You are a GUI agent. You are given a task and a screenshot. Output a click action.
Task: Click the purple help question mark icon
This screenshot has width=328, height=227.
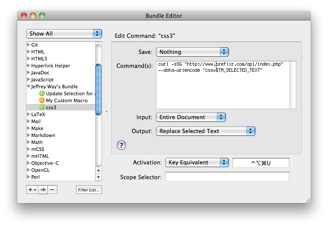coord(121,145)
